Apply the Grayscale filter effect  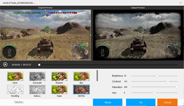pyautogui.click(x=37, y=76)
